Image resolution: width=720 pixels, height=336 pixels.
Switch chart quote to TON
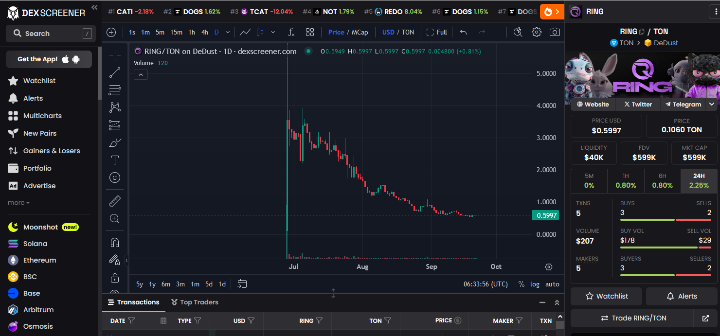[x=408, y=32]
